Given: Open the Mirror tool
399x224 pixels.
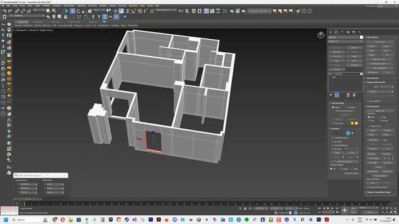Looking at the screenshot, I should (181, 11).
